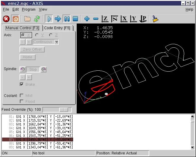Switch to Manual Control [F3] tab
This screenshot has height=157, width=196.
click(23, 28)
